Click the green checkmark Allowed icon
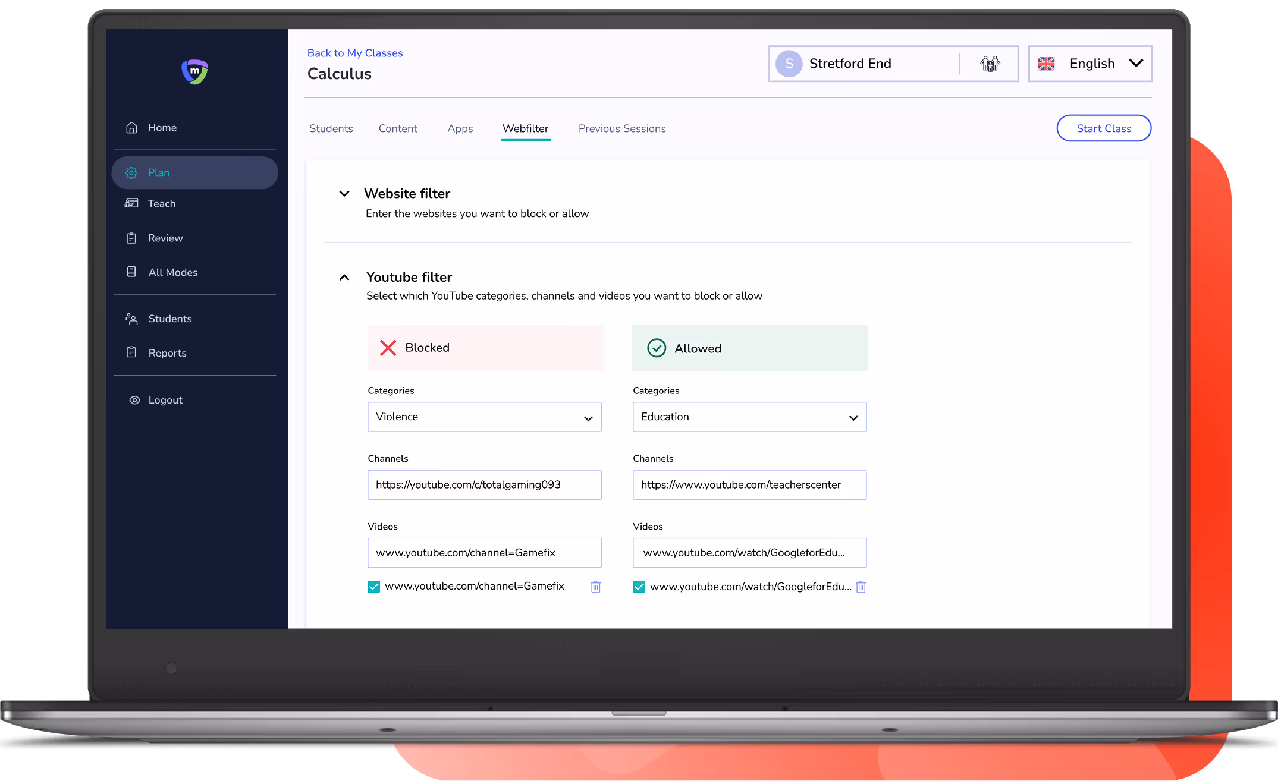 coord(657,348)
